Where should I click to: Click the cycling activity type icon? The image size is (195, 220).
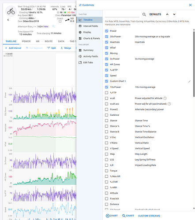click(11, 11)
